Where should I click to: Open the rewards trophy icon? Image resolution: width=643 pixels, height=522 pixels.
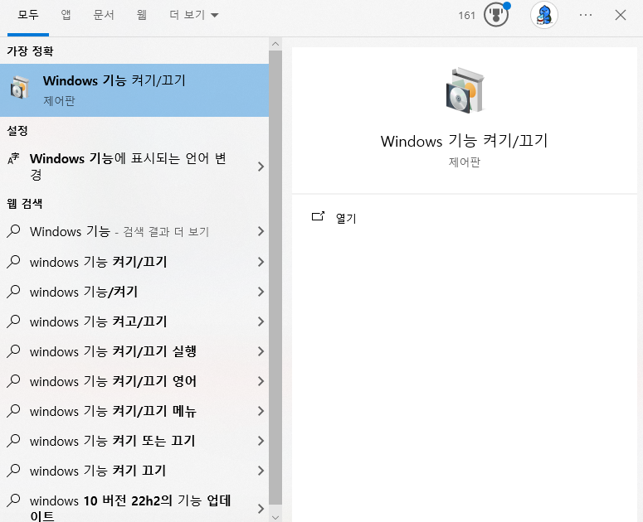click(x=496, y=15)
